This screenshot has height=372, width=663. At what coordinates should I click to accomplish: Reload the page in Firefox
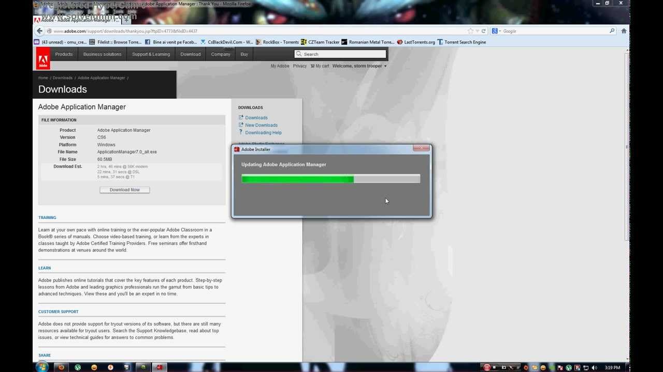pyautogui.click(x=484, y=31)
